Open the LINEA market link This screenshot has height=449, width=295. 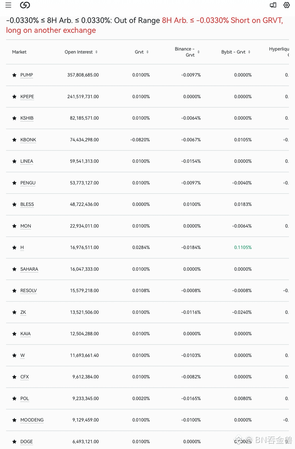[27, 161]
